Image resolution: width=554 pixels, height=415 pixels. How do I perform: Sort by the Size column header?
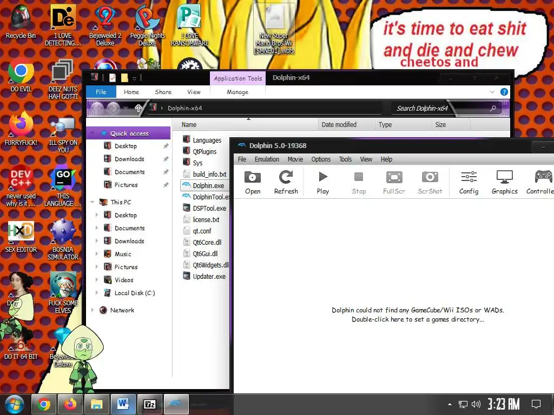click(x=451, y=125)
